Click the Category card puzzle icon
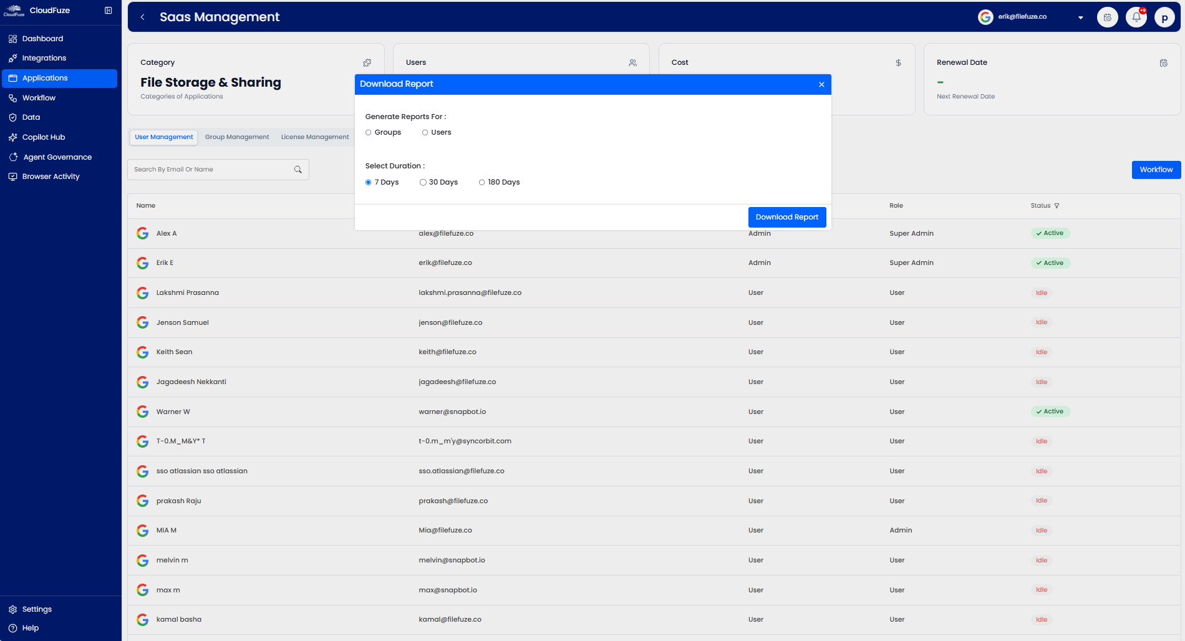Screen dimensions: 1185x641 coord(367,63)
